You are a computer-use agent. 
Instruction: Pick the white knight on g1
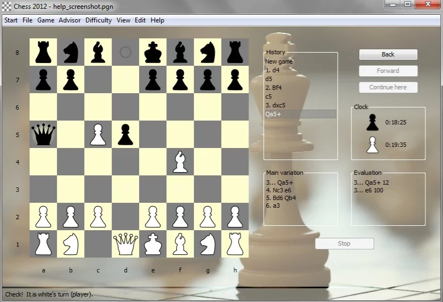(x=208, y=244)
